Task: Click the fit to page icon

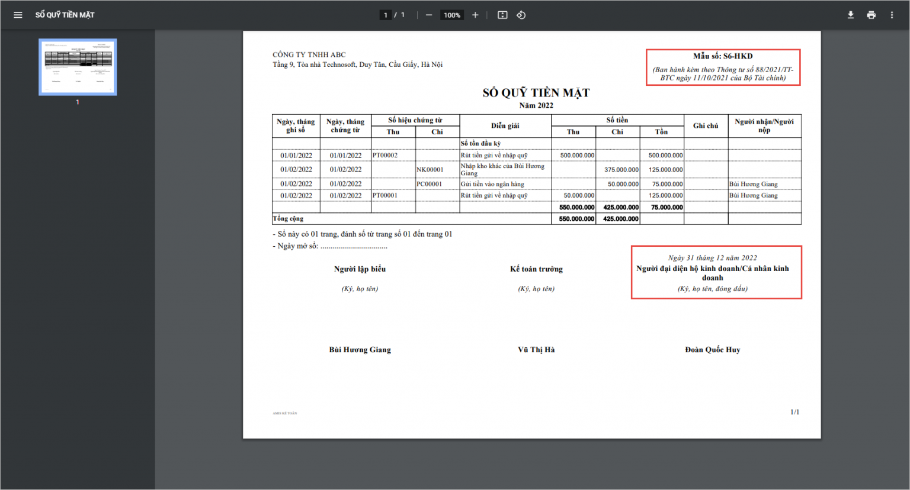Action: coord(502,15)
